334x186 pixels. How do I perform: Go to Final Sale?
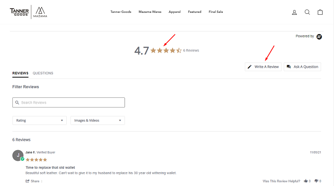click(216, 12)
